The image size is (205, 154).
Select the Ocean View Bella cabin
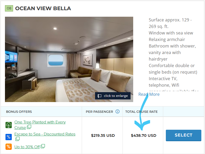pos(183,135)
